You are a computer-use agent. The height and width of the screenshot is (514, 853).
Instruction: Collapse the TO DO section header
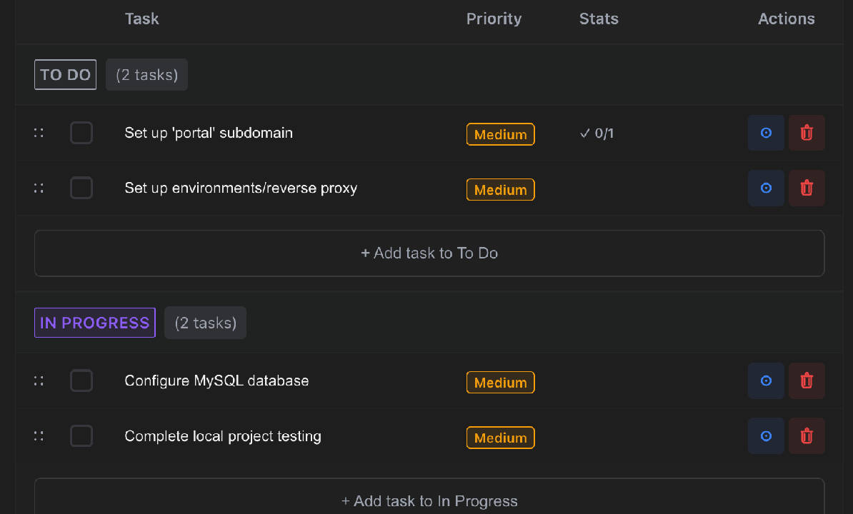point(66,74)
